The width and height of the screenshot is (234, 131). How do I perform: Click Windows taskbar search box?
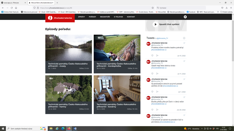27,129
